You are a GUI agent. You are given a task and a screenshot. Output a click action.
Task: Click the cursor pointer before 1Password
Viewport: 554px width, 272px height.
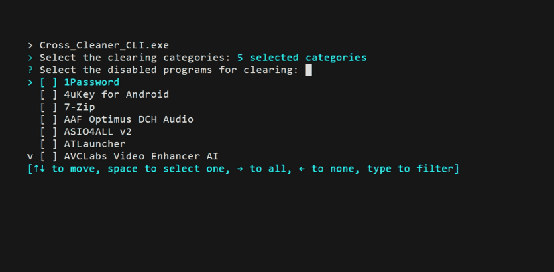coord(30,82)
